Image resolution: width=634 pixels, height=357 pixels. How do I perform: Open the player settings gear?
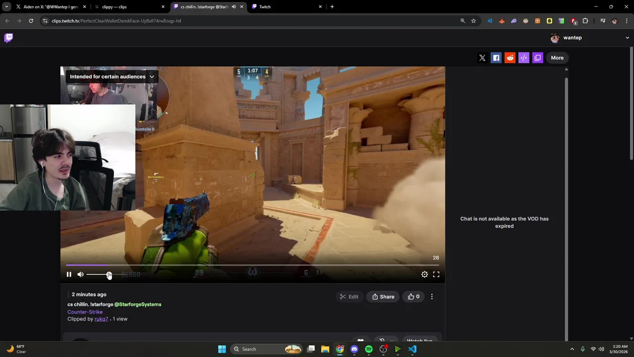point(424,274)
